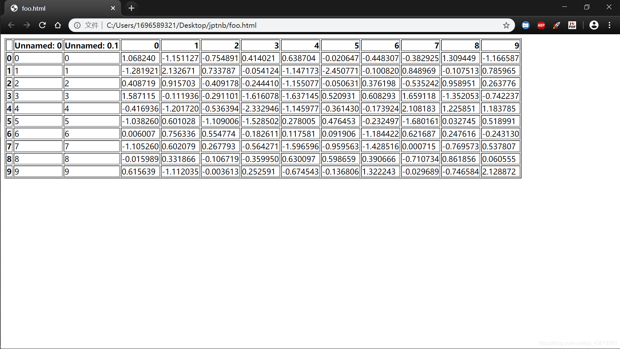
Task: Go forward in browser history
Action: tap(27, 25)
